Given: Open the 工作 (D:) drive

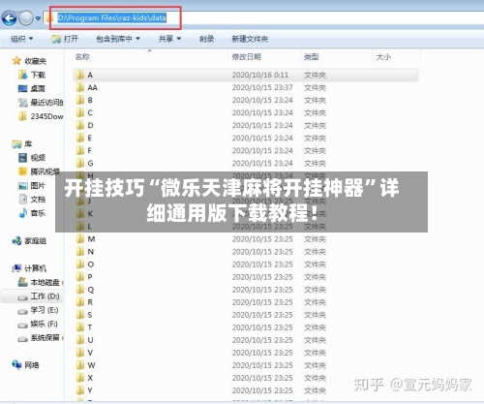Looking at the screenshot, I should click(x=39, y=296).
